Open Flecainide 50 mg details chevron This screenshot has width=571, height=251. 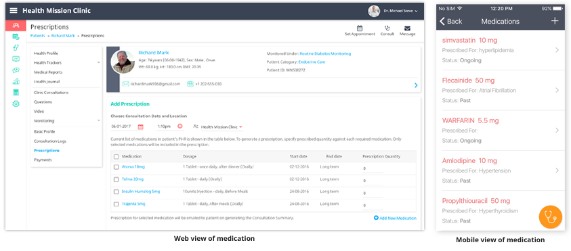coord(557,90)
